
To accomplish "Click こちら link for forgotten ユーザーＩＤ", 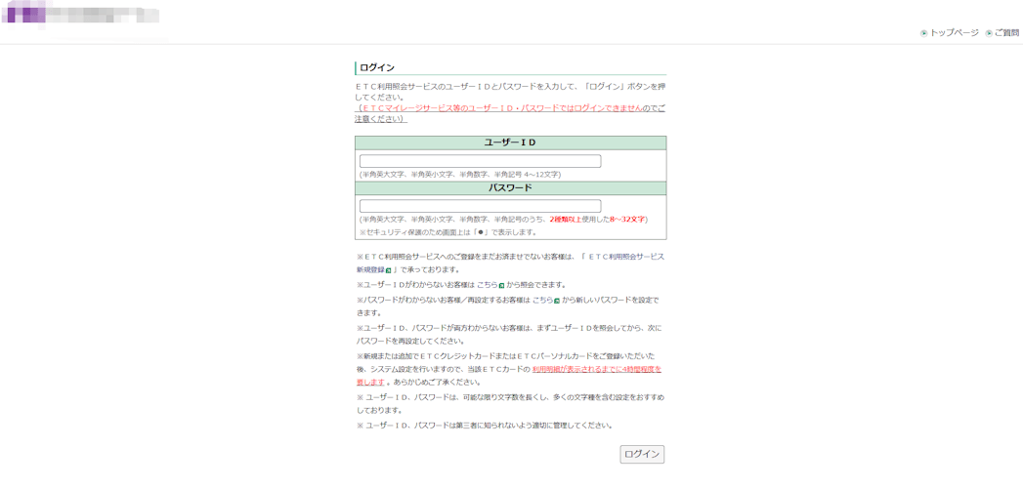I will (486, 285).
